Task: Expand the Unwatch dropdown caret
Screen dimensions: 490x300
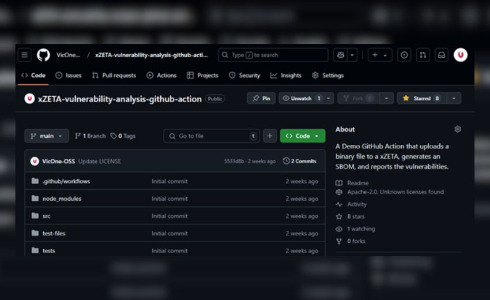Action: pos(329,98)
